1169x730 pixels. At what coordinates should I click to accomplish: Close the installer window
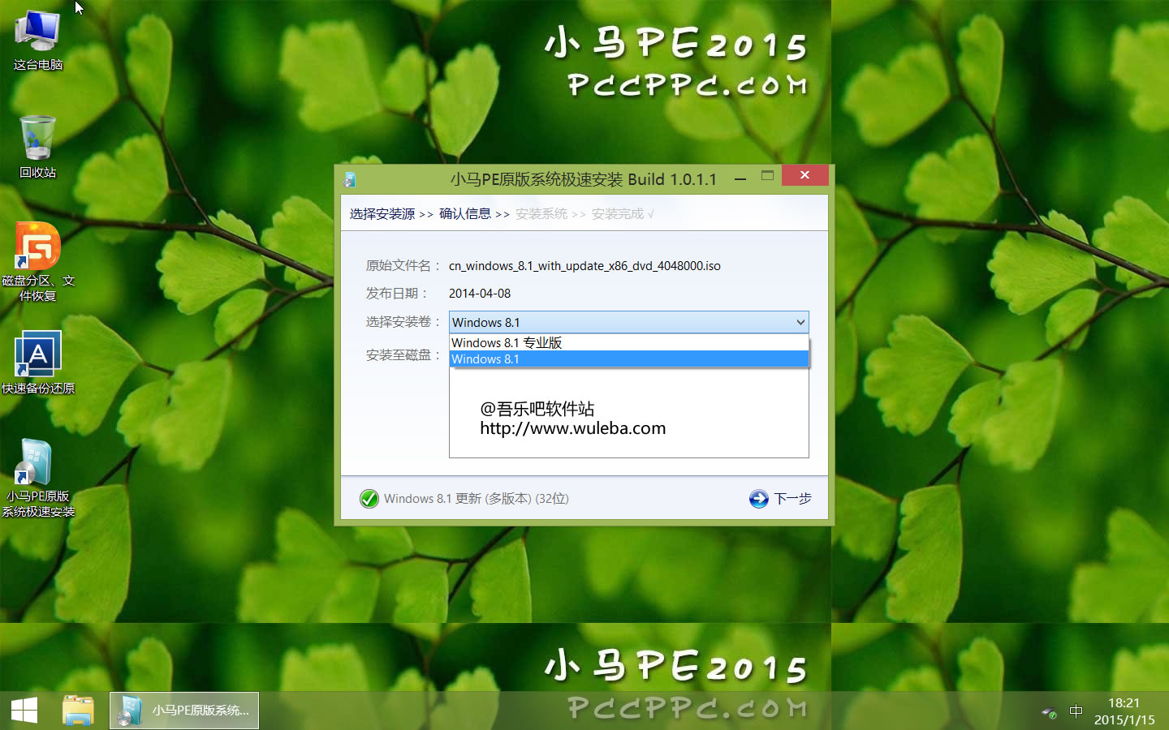pyautogui.click(x=804, y=175)
